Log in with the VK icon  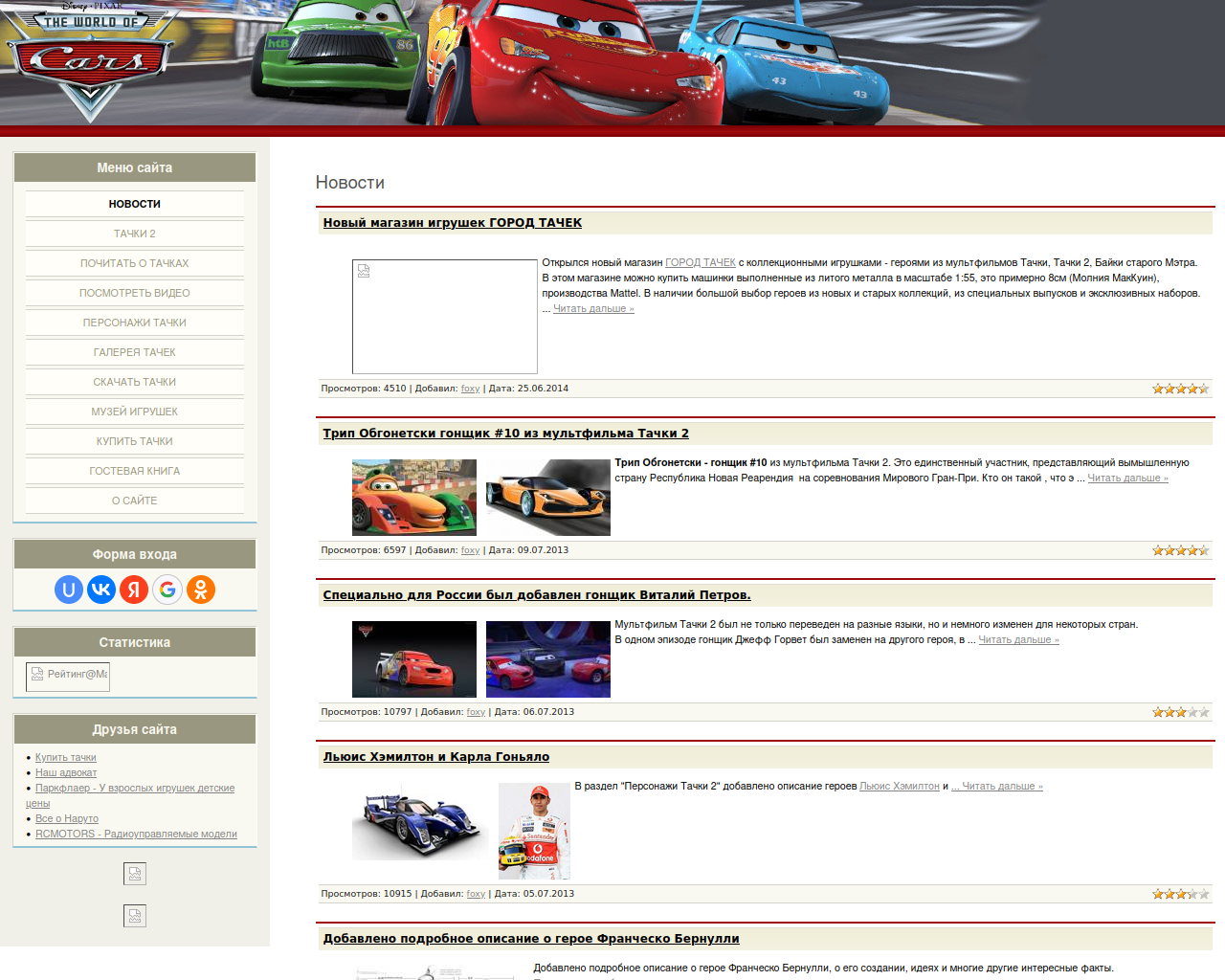[x=101, y=590]
